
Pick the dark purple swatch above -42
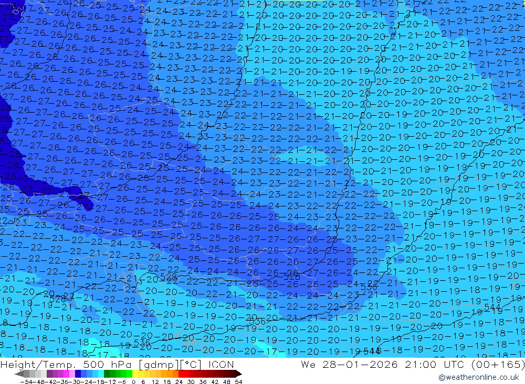pyautogui.click(x=49, y=374)
